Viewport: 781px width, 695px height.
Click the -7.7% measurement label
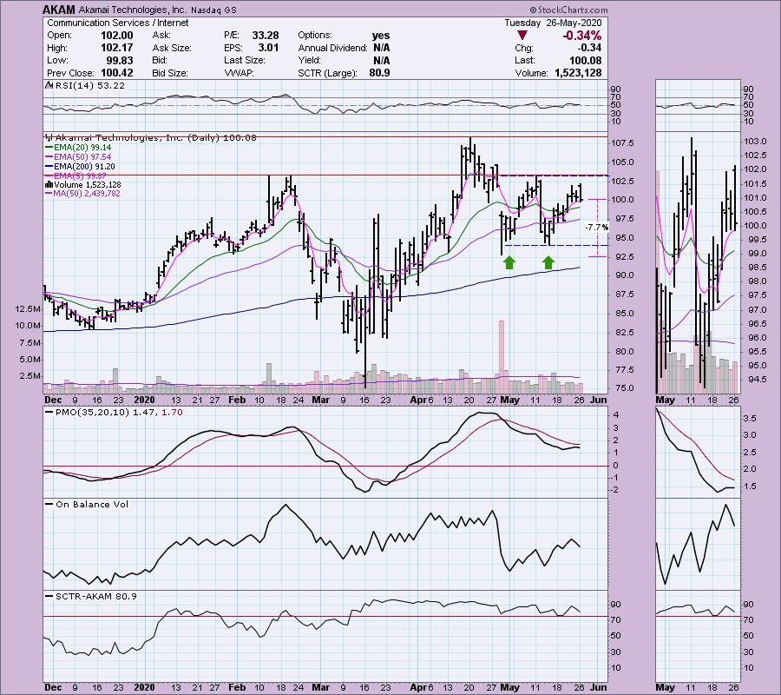click(x=596, y=227)
